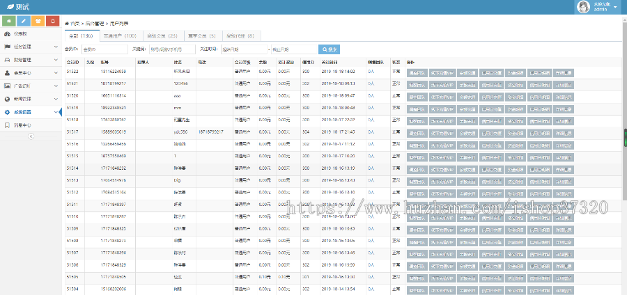Collapse the sidebar with the round arrow icon
The height and width of the screenshot is (295, 627).
pyautogui.click(x=31, y=136)
